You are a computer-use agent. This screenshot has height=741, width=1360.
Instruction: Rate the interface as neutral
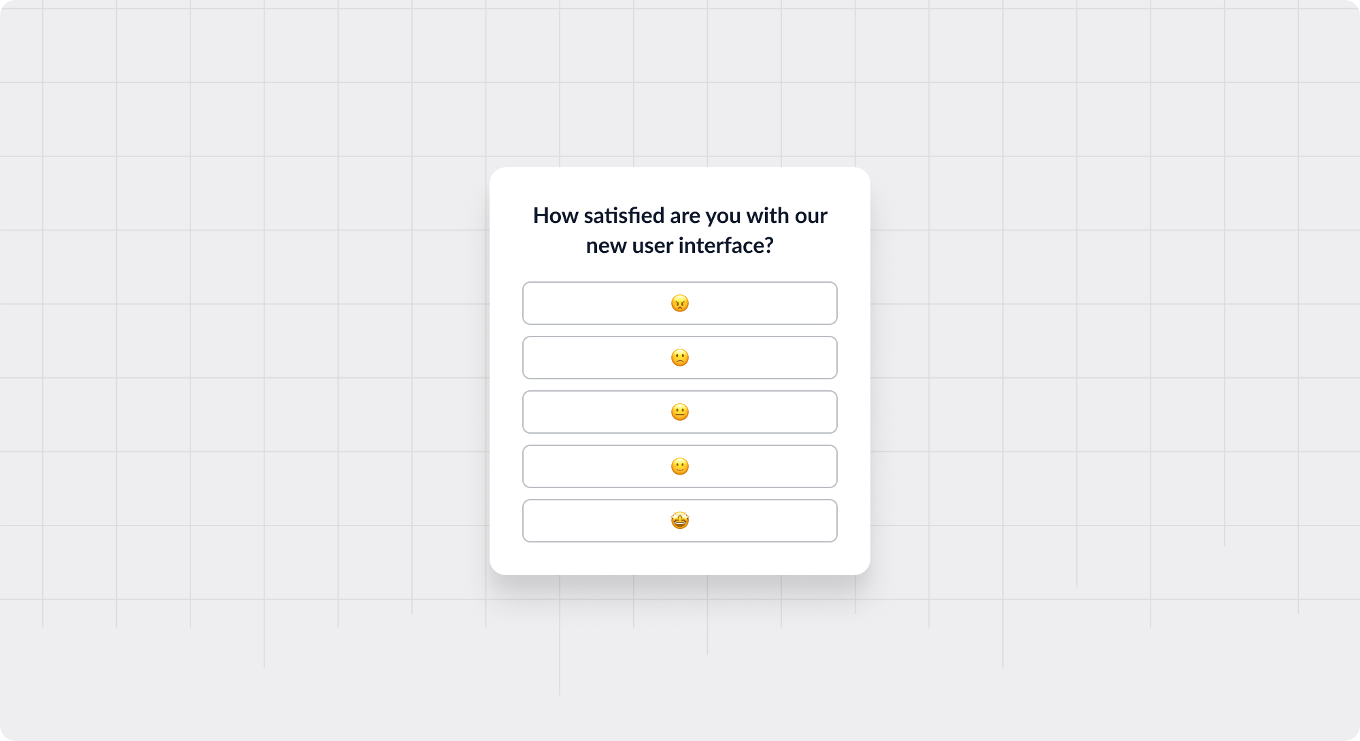coord(680,412)
